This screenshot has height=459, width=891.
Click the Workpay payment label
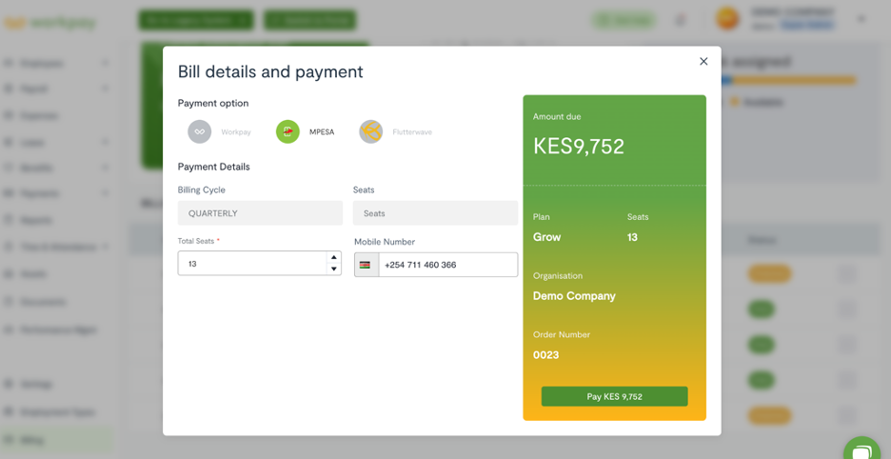(236, 132)
